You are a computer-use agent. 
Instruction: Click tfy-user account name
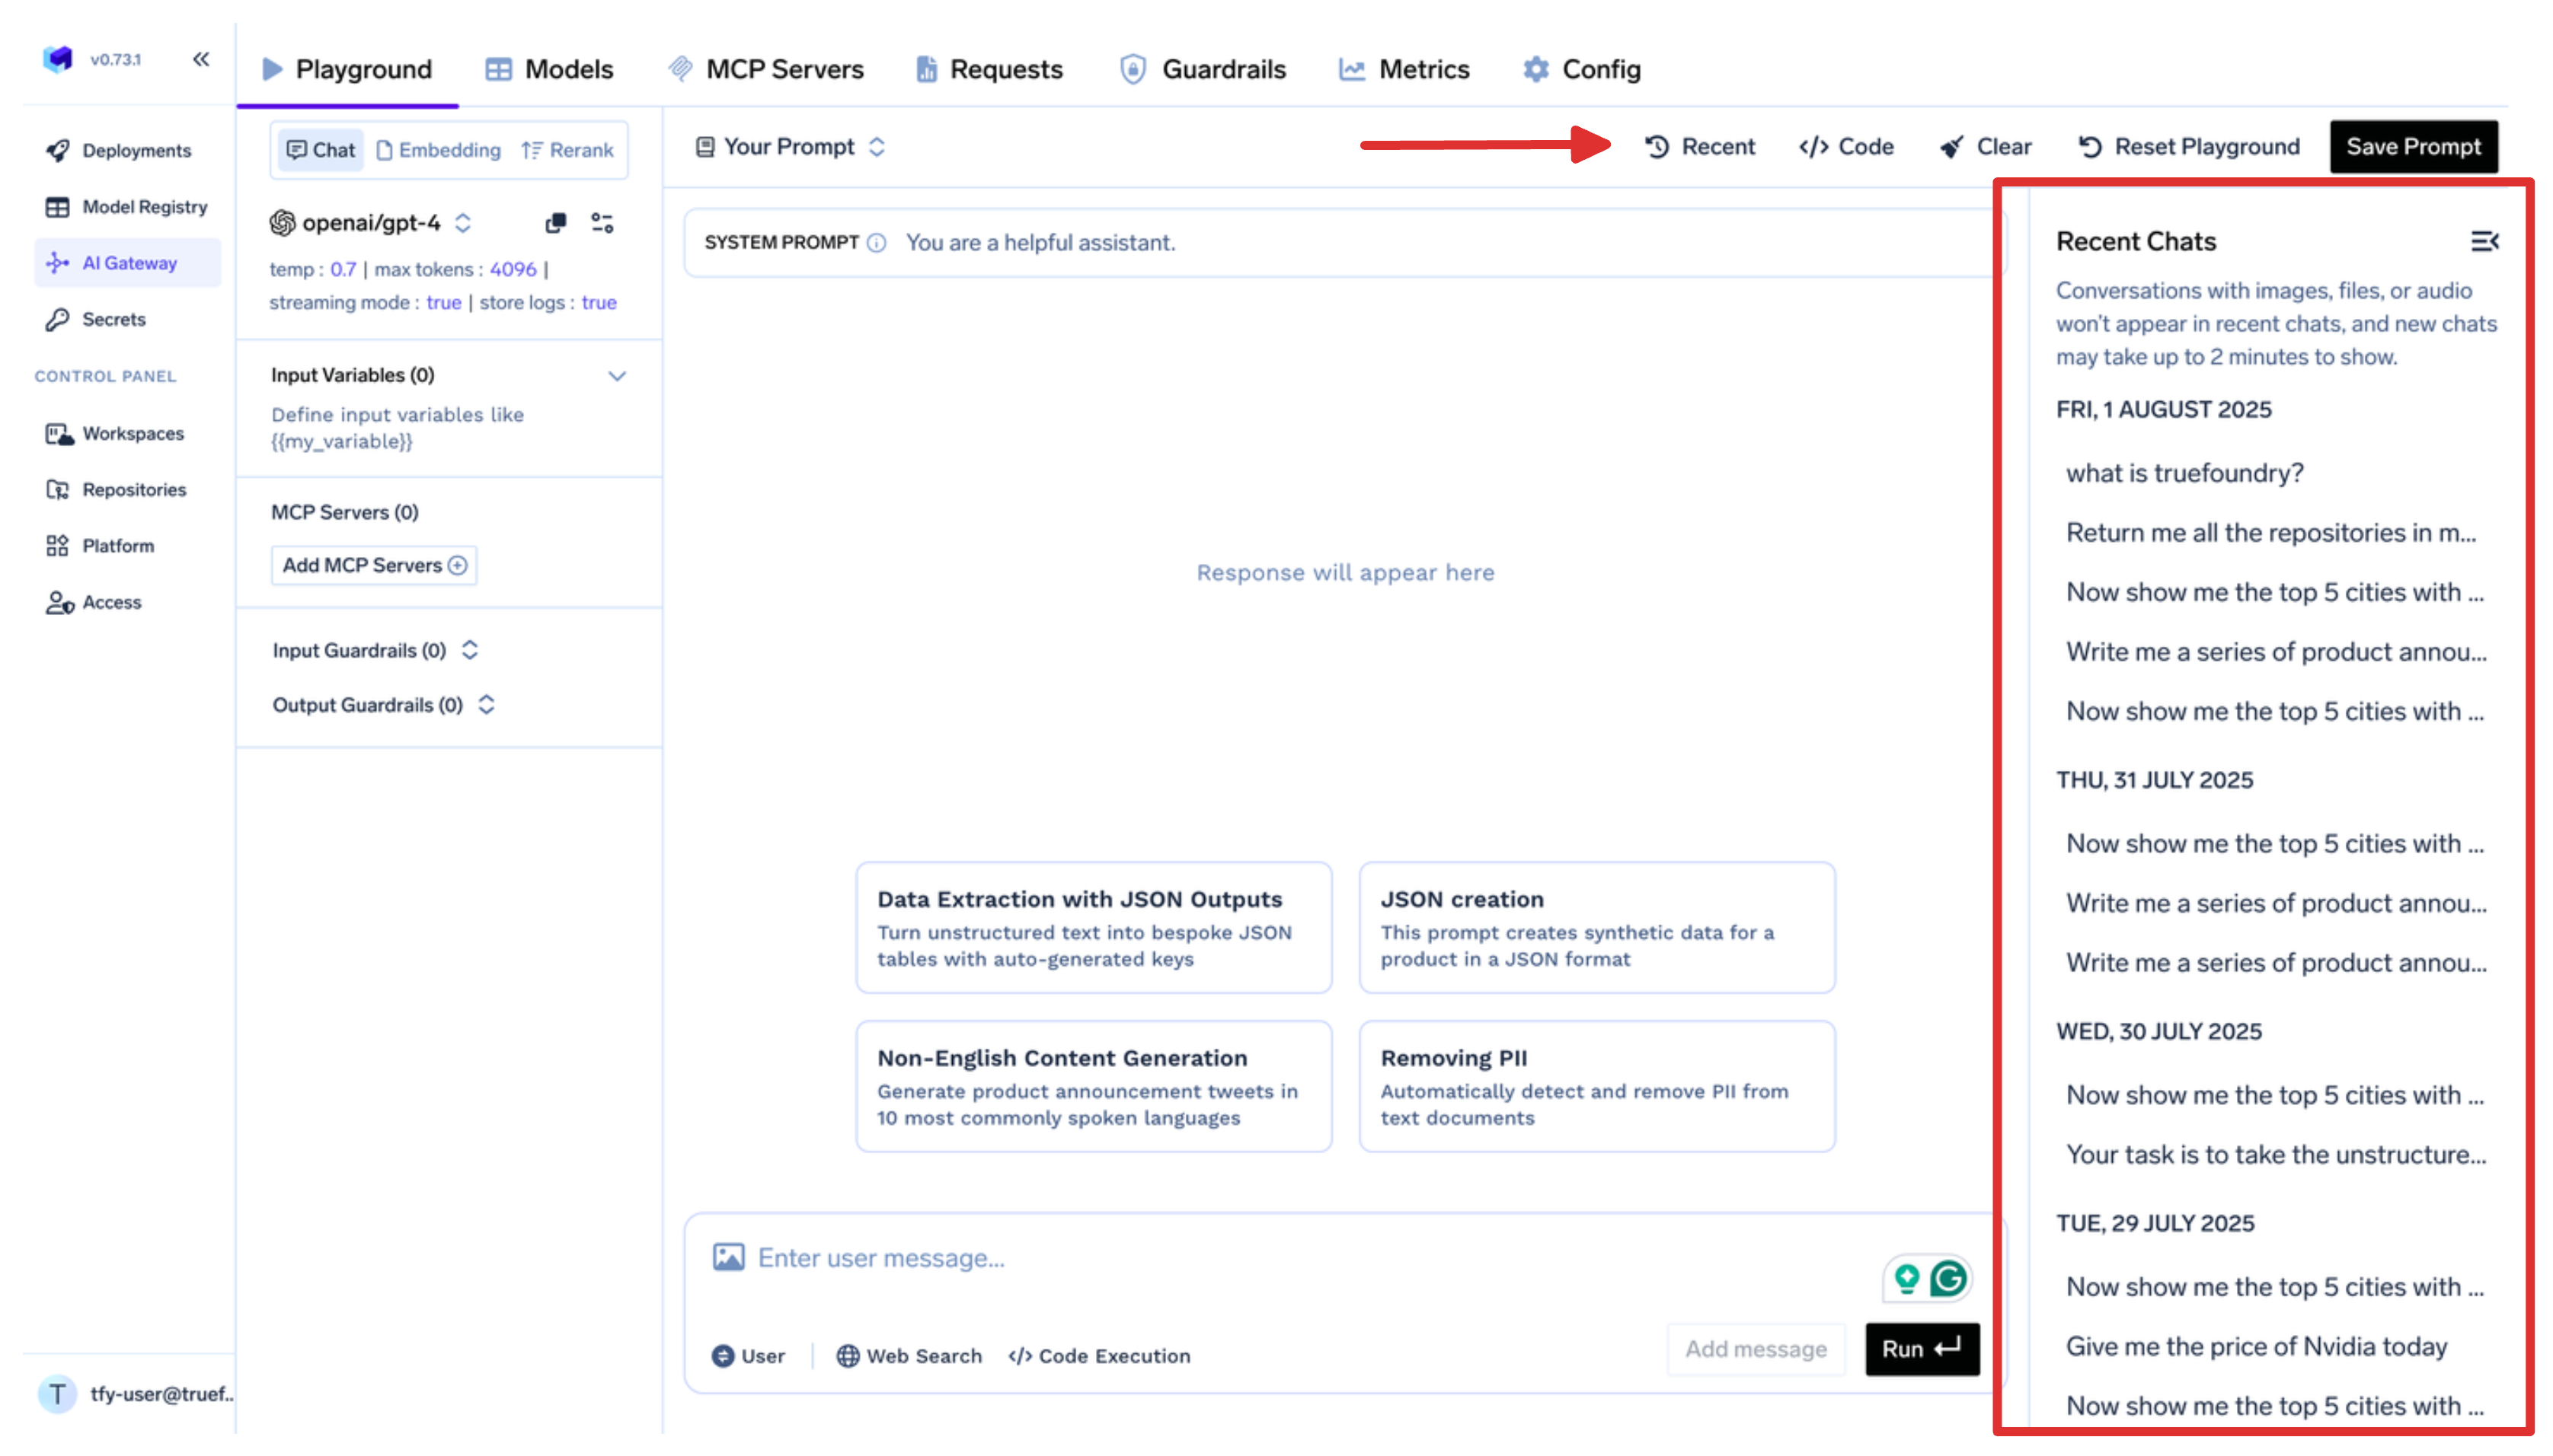pyautogui.click(x=162, y=1393)
